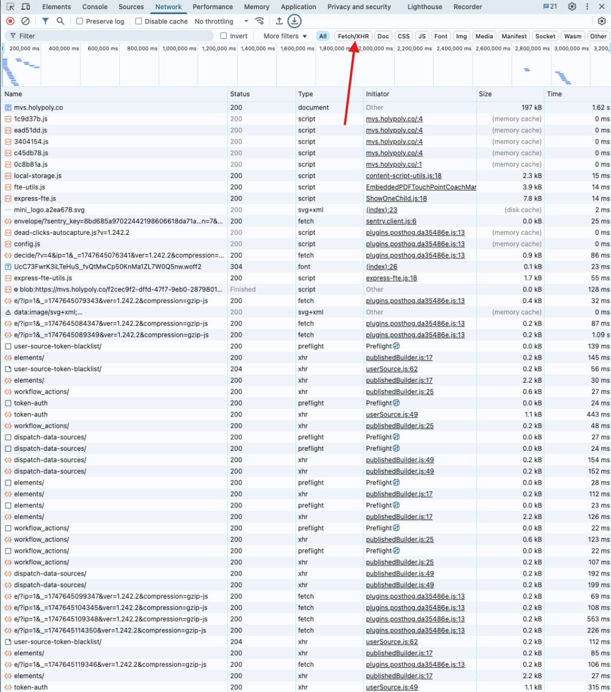611x692 pixels.
Task: Open the Application tab
Action: click(x=298, y=7)
